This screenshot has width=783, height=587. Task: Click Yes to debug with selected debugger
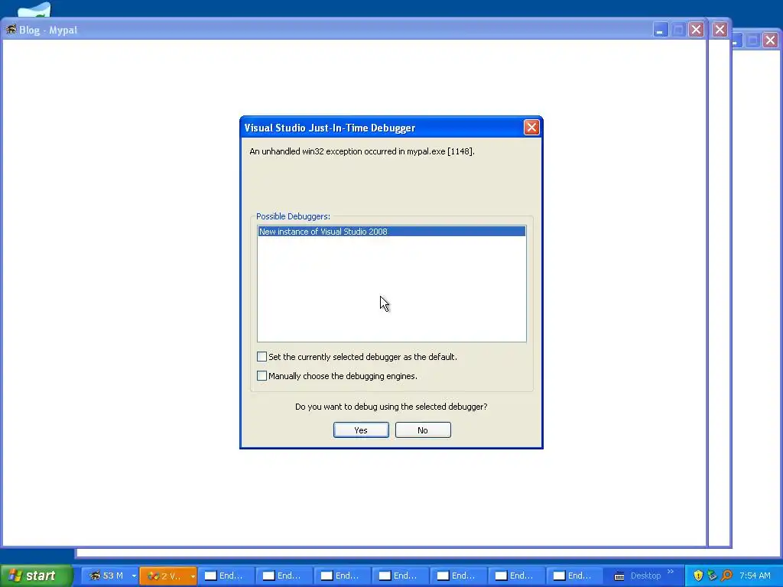(x=361, y=430)
